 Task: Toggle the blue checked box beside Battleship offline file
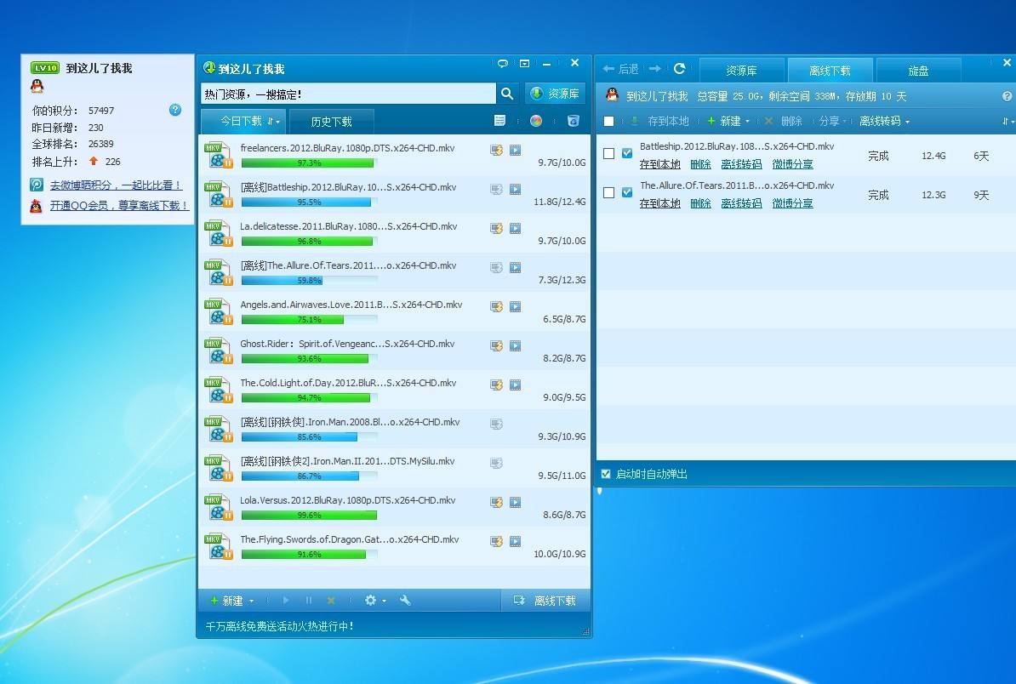pyautogui.click(x=626, y=153)
